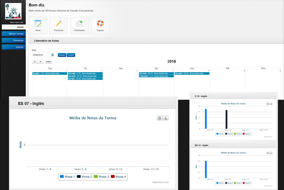Click the Buscar button
This screenshot has height=190, width=284.
pos(62,55)
